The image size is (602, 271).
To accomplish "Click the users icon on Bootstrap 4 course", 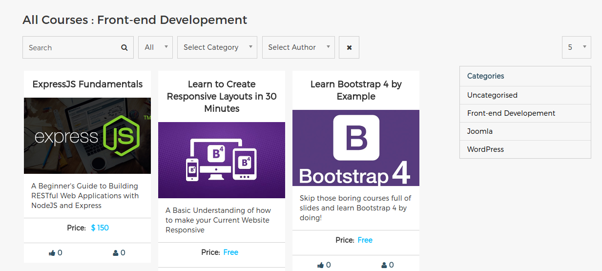I will [384, 265].
